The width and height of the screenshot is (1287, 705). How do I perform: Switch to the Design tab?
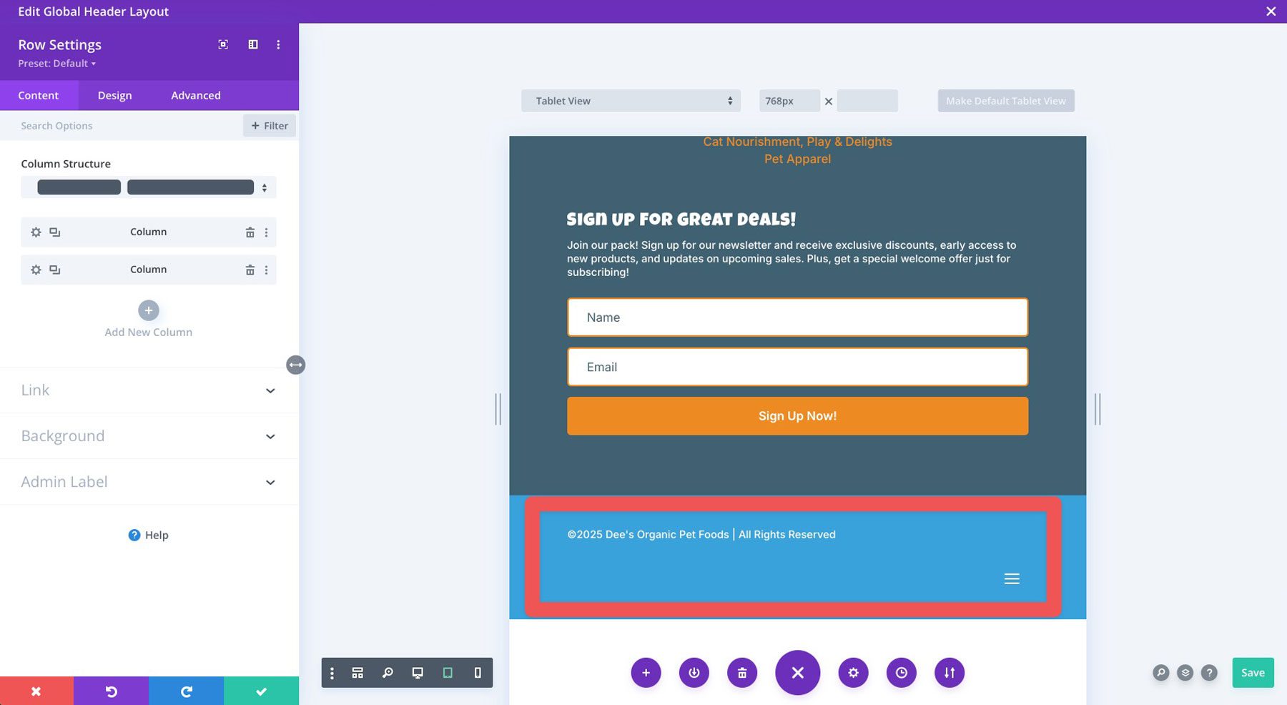(x=114, y=95)
